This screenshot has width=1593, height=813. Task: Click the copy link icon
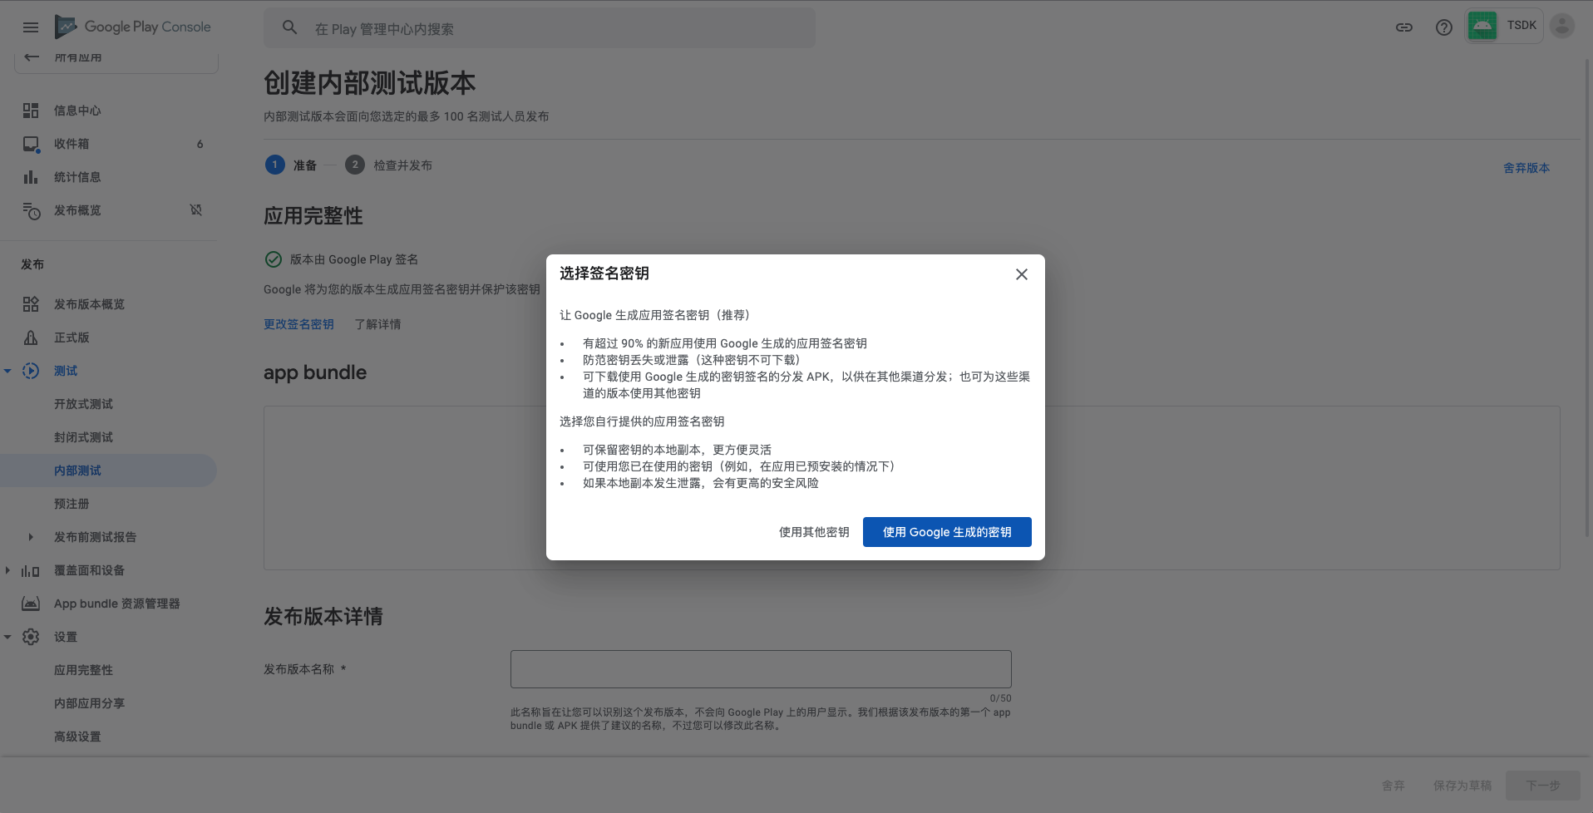tap(1404, 27)
